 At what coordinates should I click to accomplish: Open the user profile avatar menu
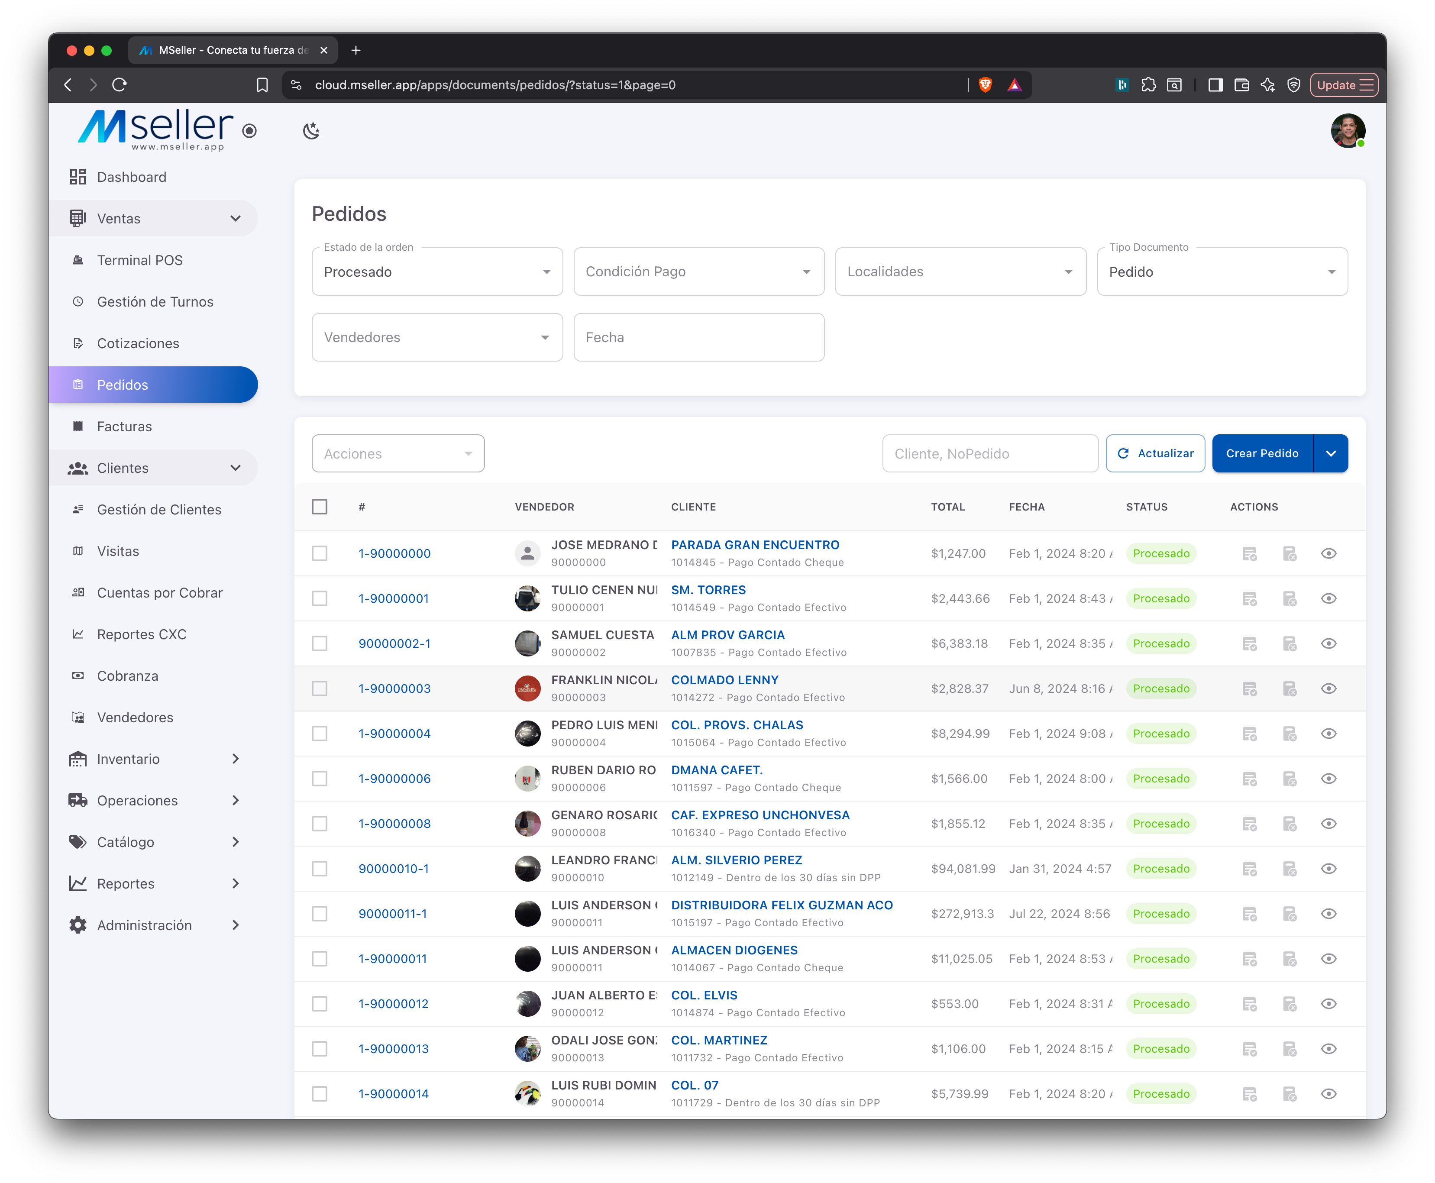[x=1347, y=130]
